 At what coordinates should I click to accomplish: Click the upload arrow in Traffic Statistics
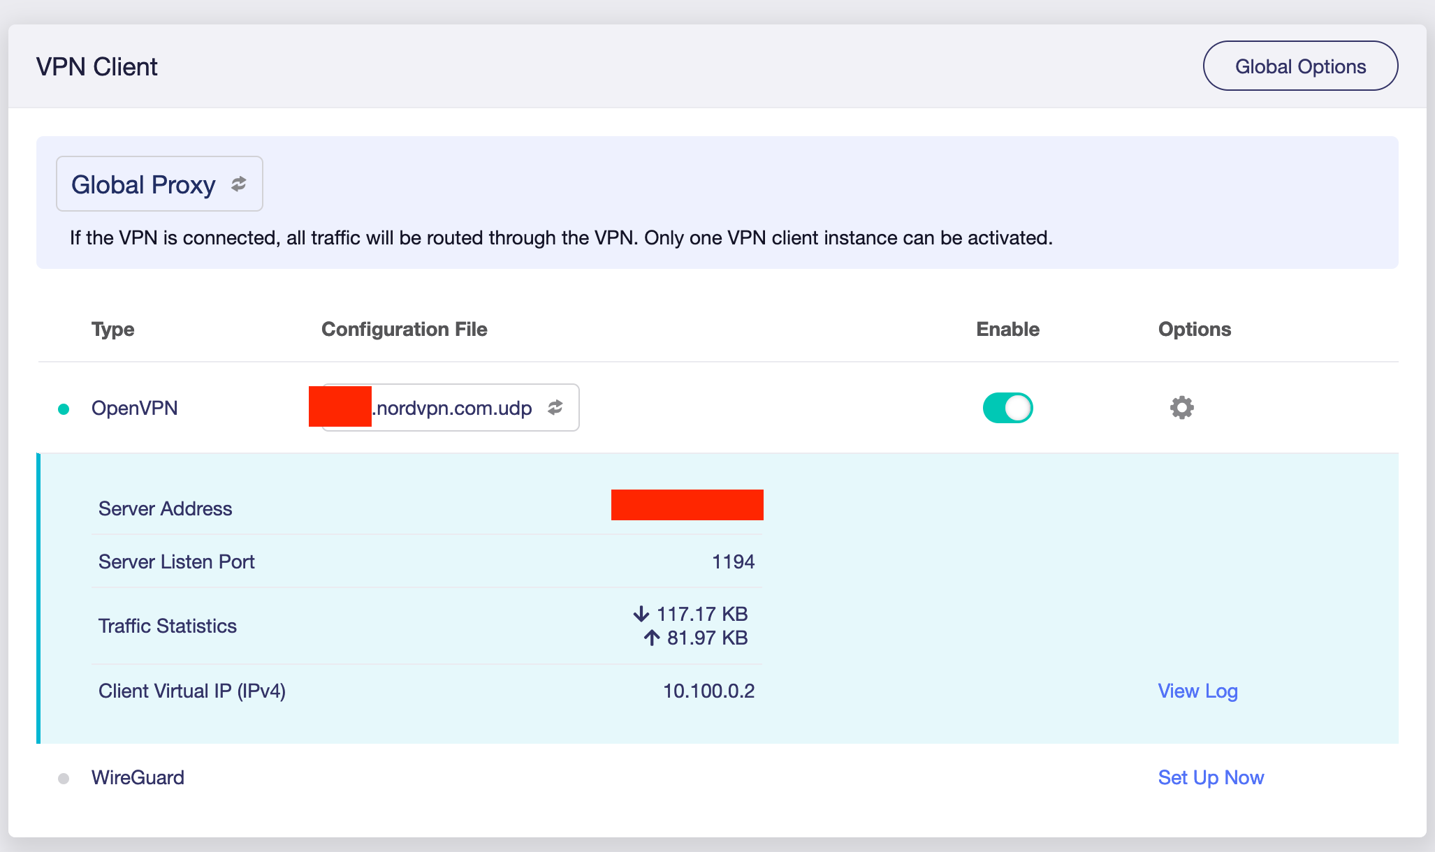pyautogui.click(x=651, y=638)
